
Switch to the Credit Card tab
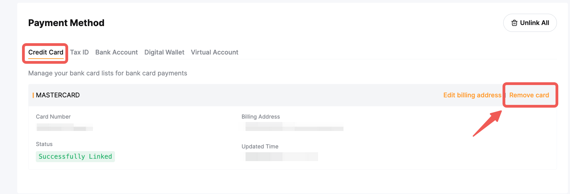click(x=46, y=52)
